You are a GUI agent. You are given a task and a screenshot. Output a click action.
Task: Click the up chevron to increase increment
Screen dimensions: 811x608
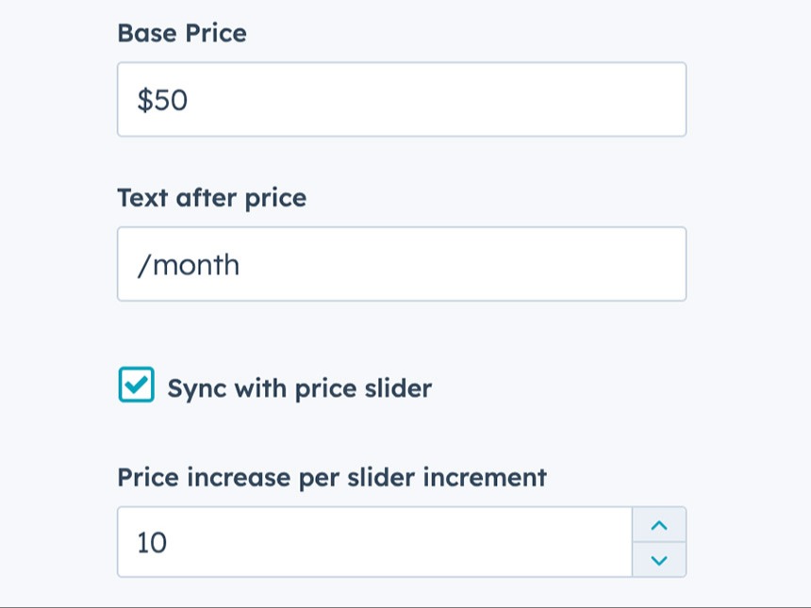[x=658, y=525]
